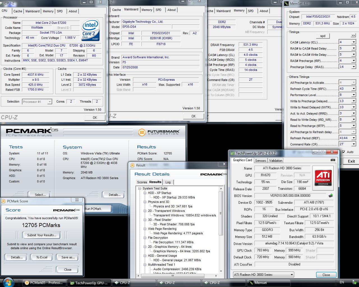
Task: Open the Refresh Cycle Time (tRFC) dropdown
Action: [353, 89]
